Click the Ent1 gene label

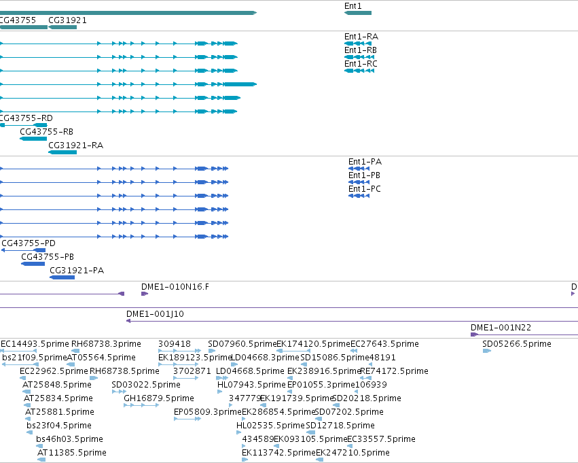click(353, 6)
